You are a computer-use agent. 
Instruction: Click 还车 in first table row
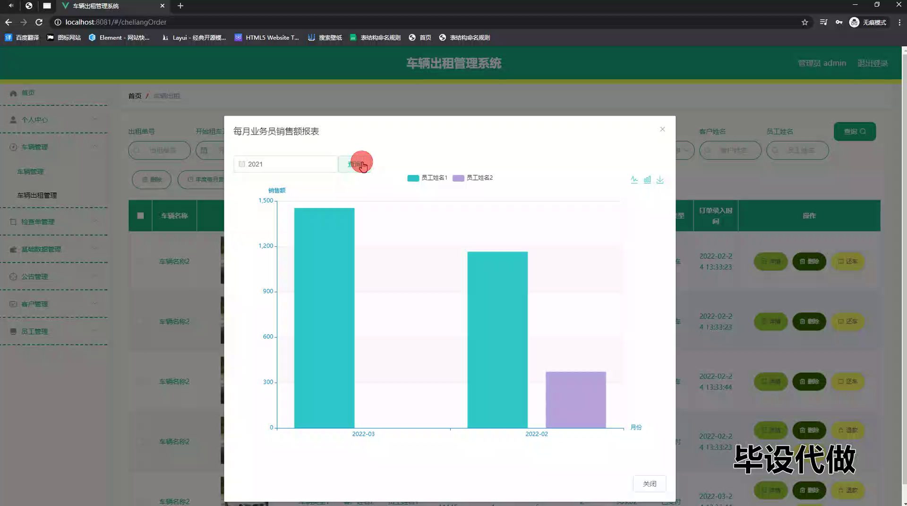click(x=848, y=261)
